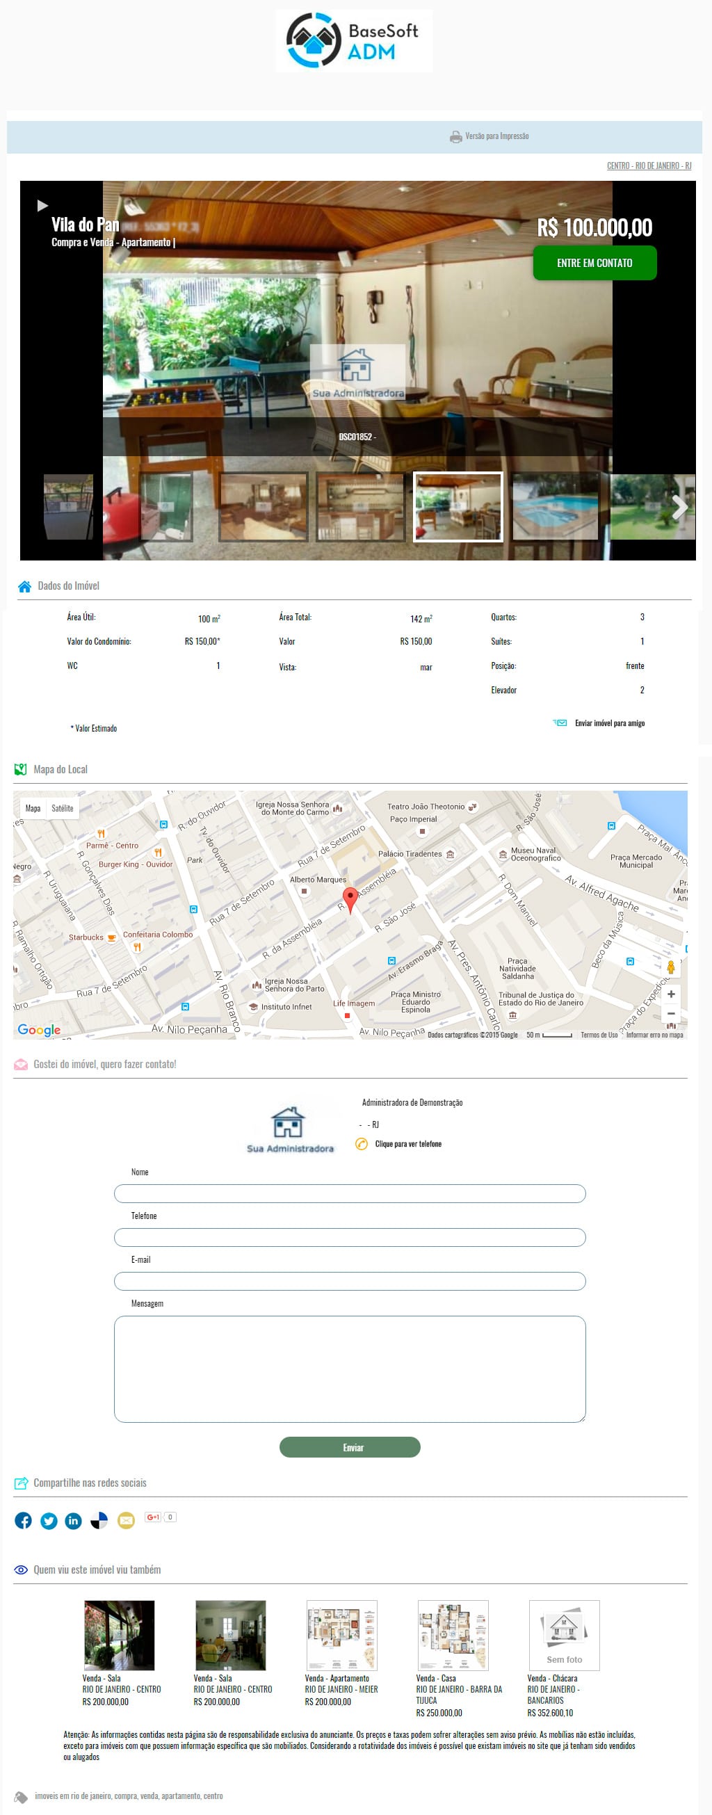Click 'Clique para ver telefone' link
Viewport: 712px width, 1815px height.
tap(407, 1143)
